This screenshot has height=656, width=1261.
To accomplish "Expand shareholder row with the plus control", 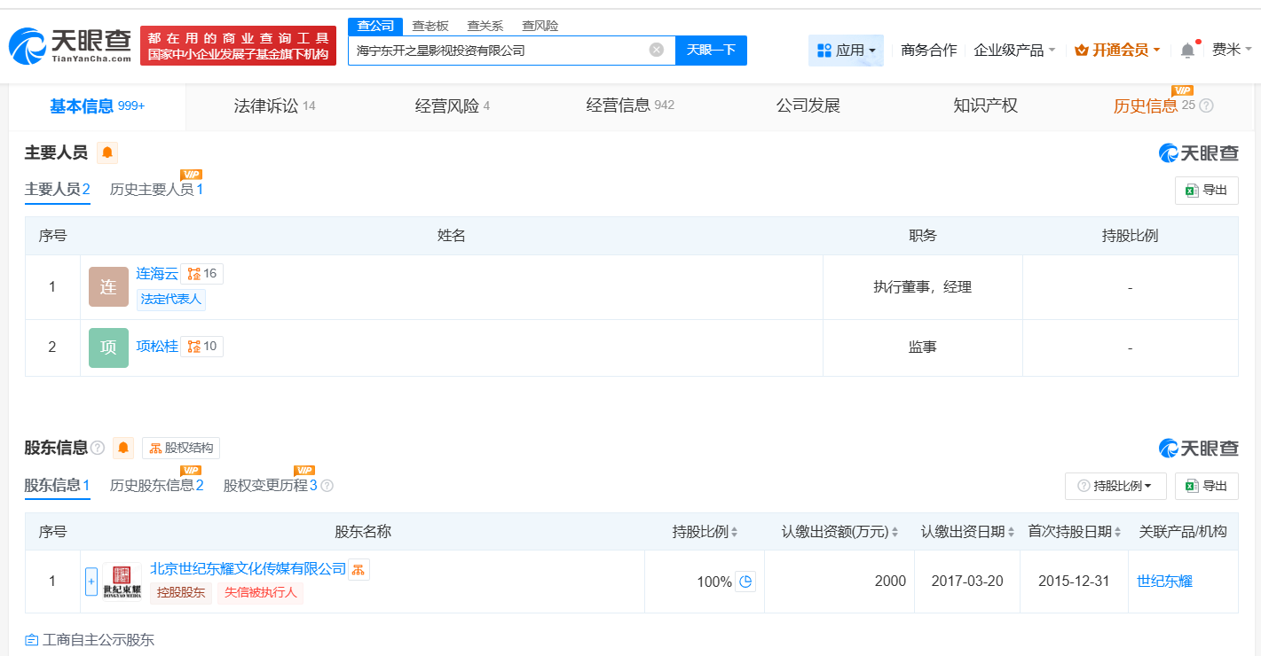I will [x=92, y=582].
